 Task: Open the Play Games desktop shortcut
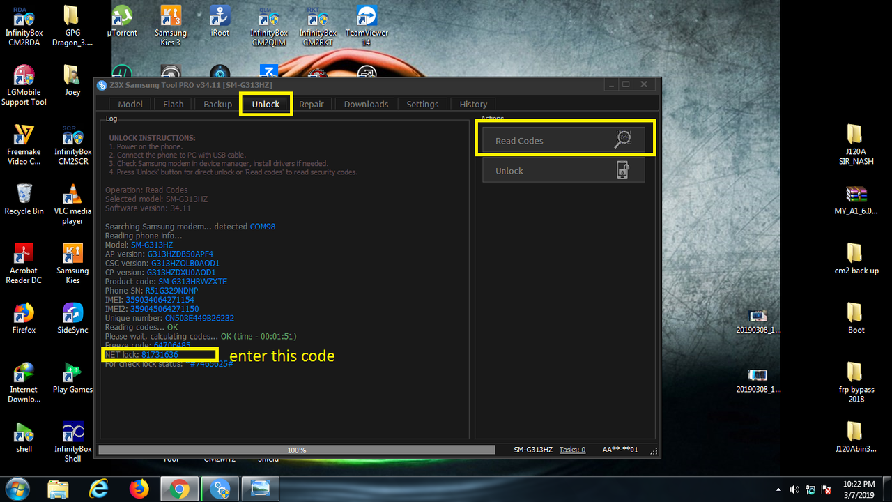[x=72, y=378]
